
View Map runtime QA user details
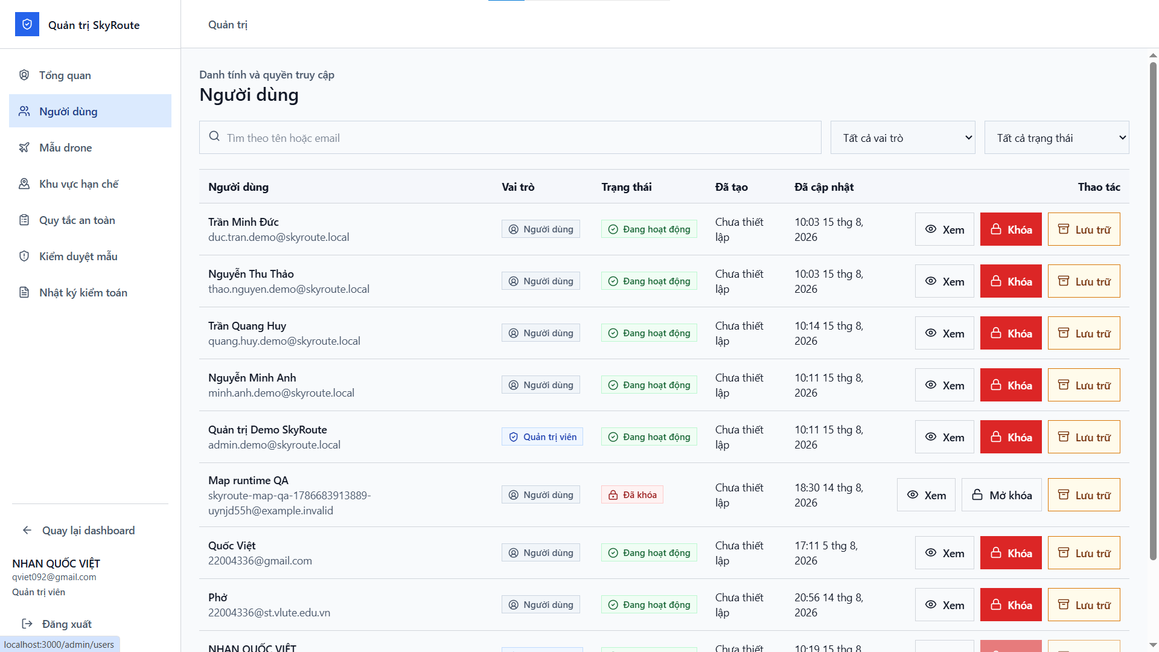[926, 495]
